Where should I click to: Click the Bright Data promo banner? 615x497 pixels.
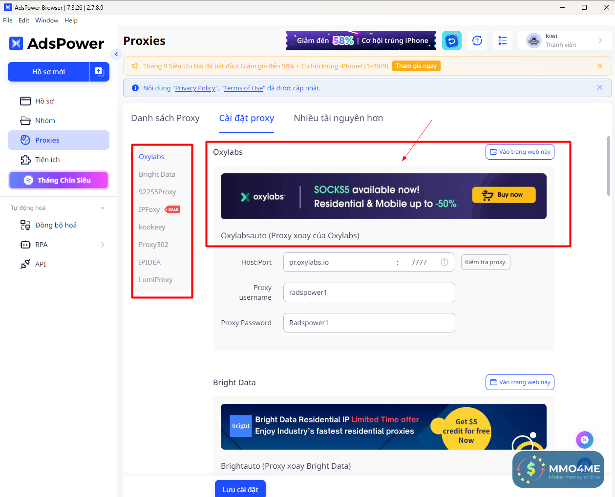tap(383, 427)
